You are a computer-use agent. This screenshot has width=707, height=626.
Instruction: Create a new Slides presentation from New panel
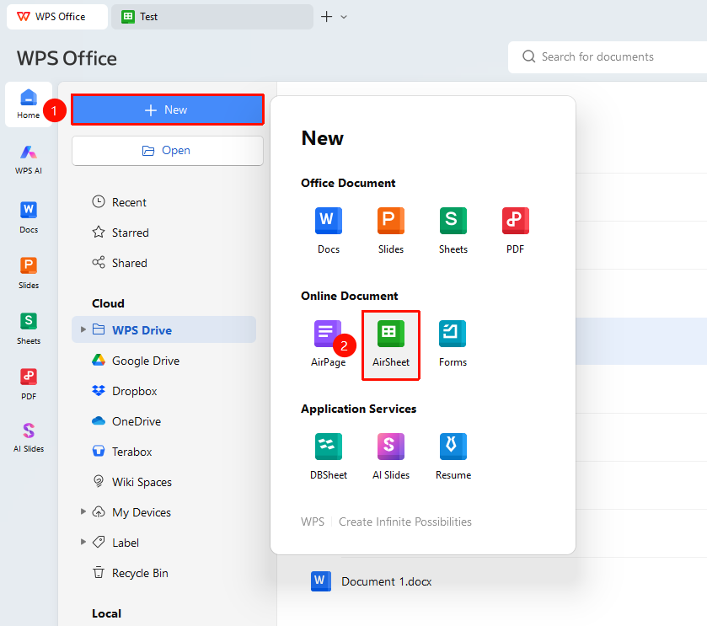(390, 230)
